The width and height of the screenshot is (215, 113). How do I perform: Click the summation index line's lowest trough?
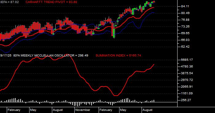coord(116,96)
